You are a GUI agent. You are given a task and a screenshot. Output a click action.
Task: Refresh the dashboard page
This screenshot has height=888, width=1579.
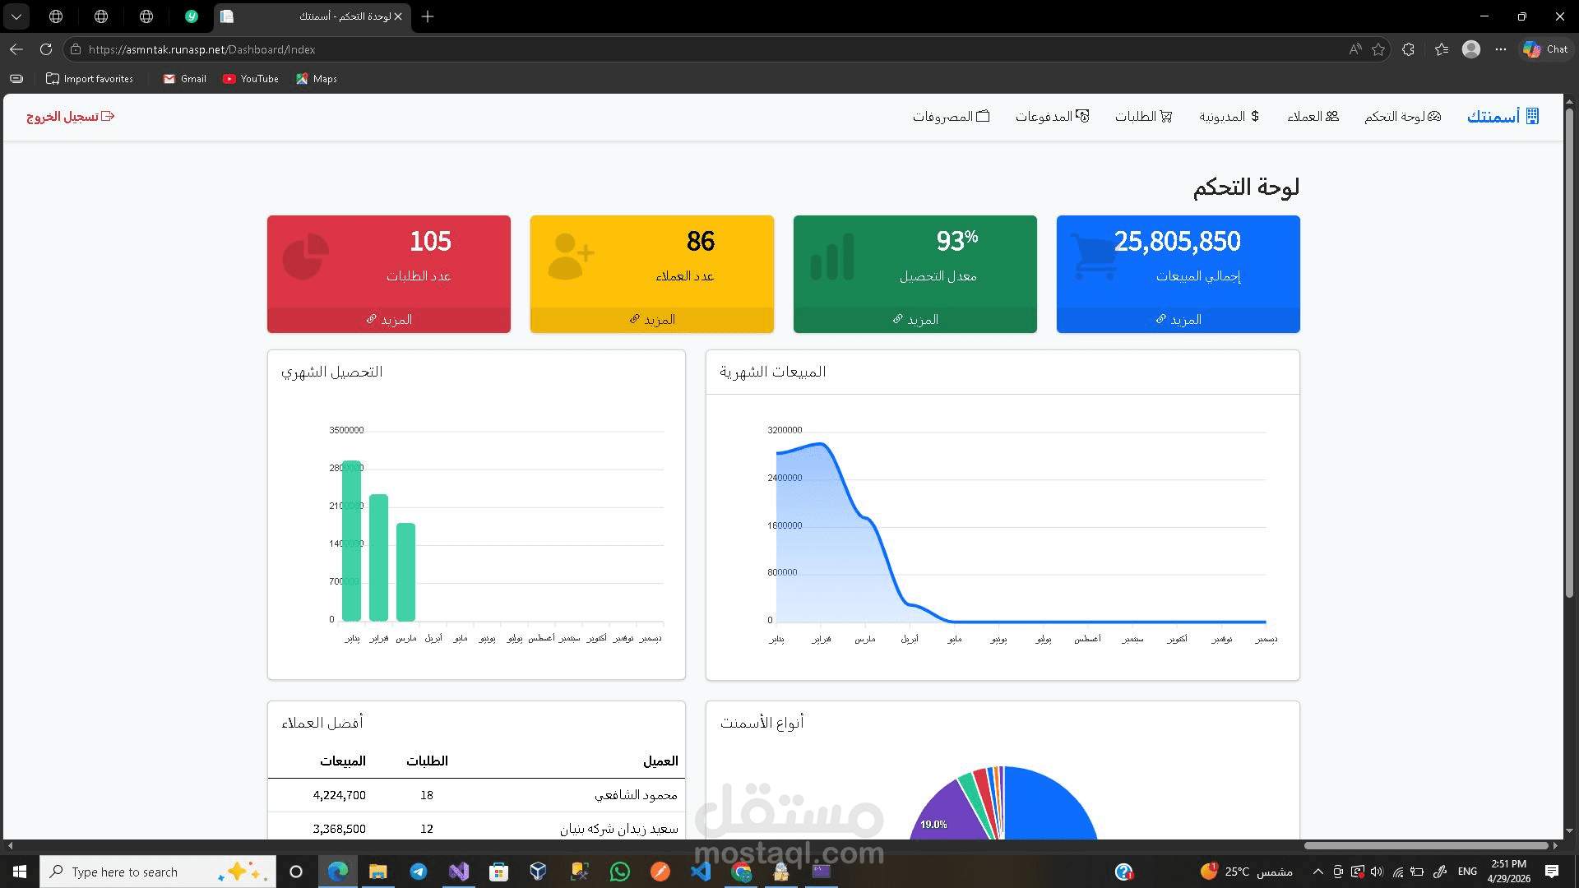tap(46, 49)
